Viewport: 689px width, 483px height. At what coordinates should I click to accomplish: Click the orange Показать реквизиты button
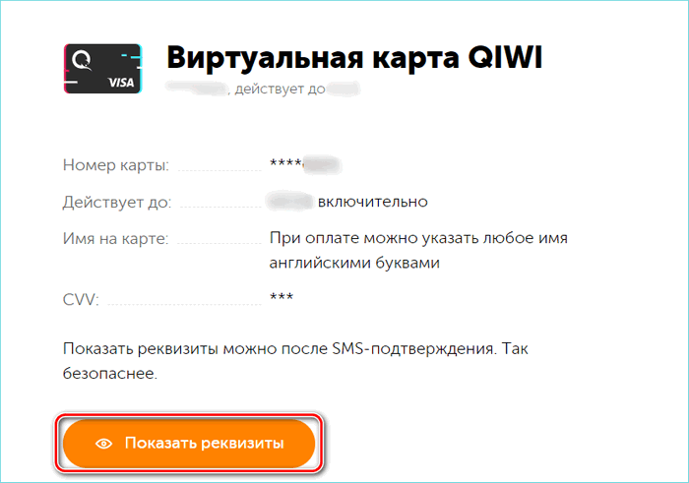189,443
